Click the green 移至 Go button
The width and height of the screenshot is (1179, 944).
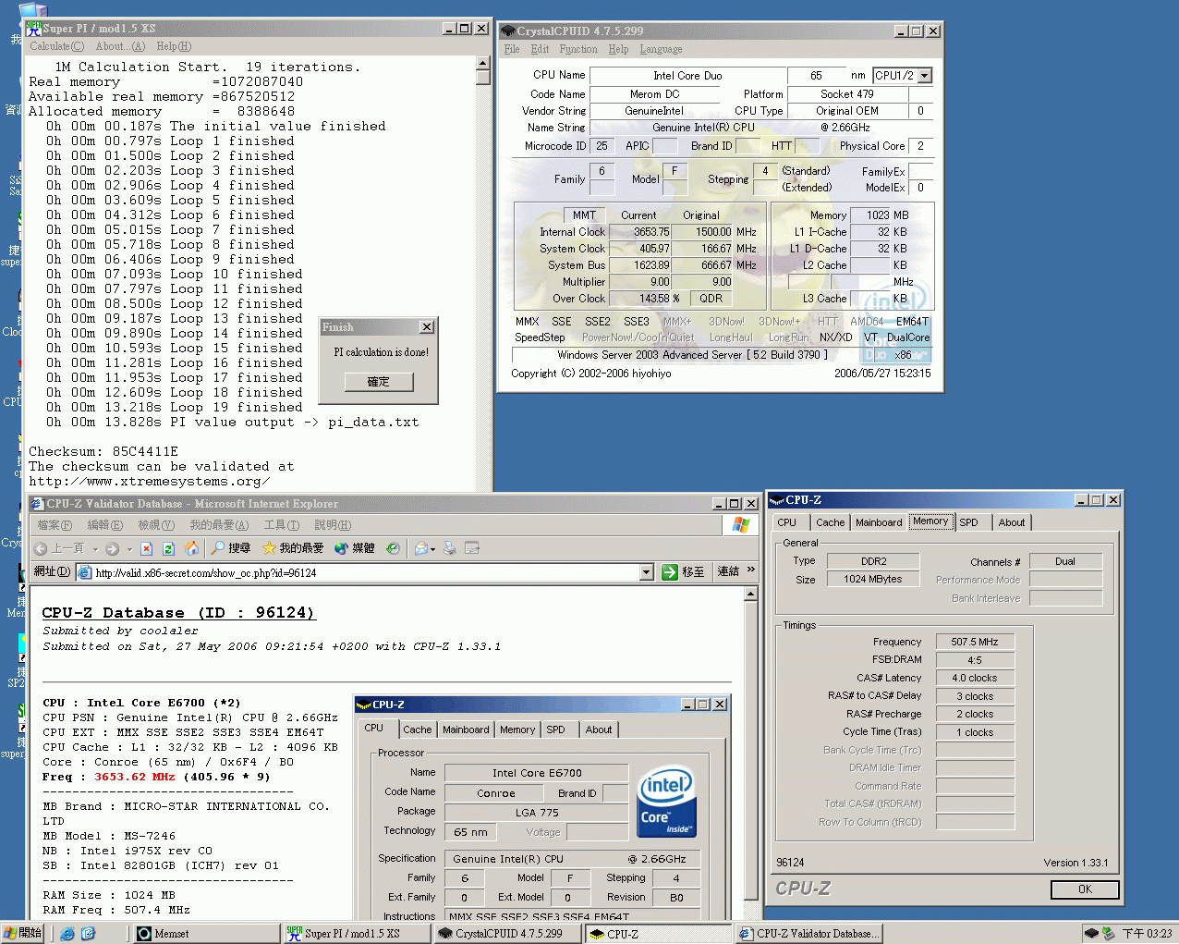pos(684,572)
